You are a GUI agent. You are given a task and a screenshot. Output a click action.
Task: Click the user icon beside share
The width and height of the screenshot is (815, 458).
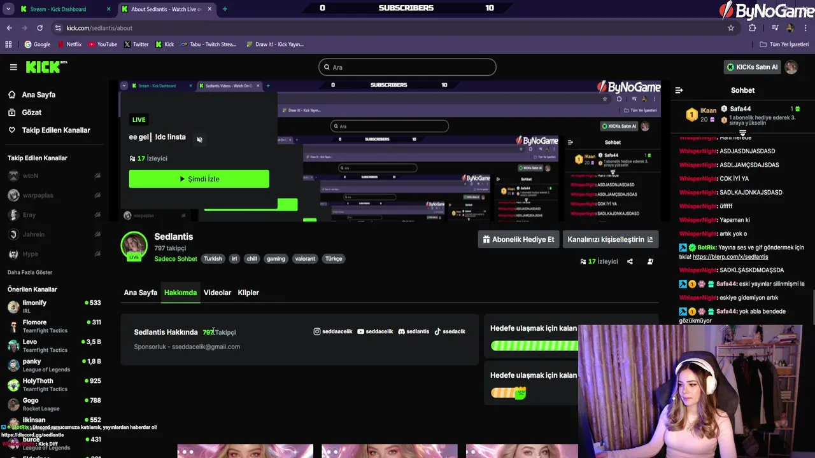(650, 261)
